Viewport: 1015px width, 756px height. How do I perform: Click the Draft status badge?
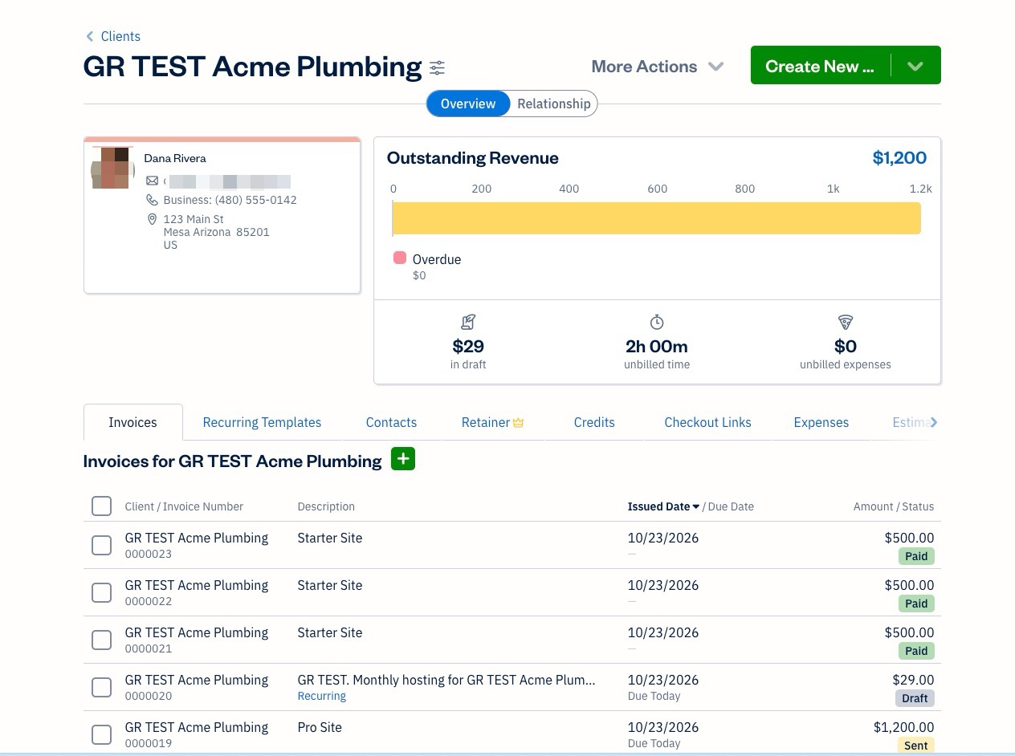(915, 698)
